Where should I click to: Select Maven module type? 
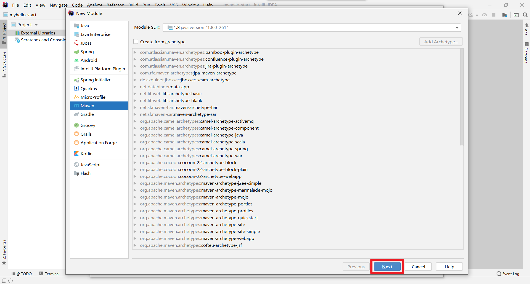click(x=99, y=106)
